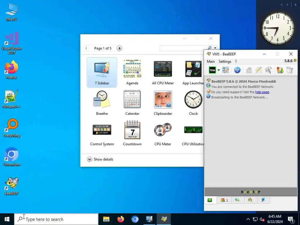Click the Firefox taskbar icon

click(x=120, y=219)
